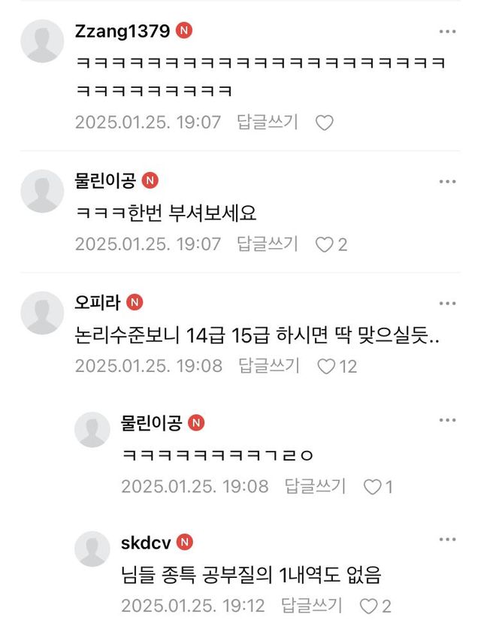Tap the heart on 물린이공's reply

pyautogui.click(x=372, y=487)
